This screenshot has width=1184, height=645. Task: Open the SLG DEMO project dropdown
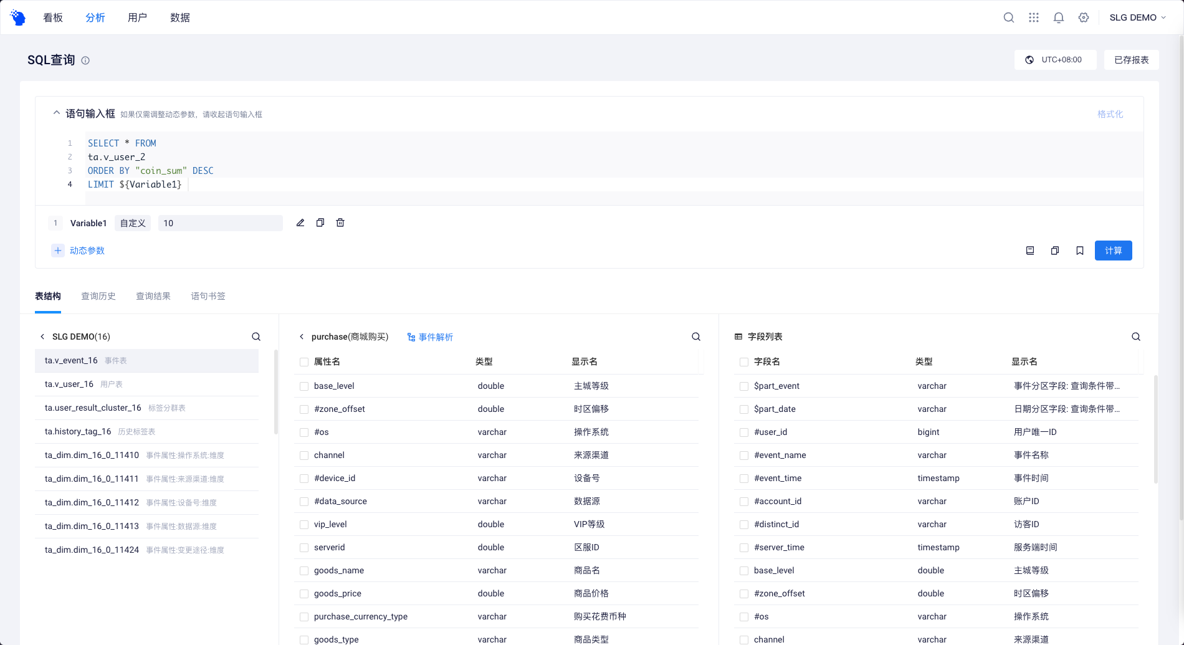click(x=1137, y=17)
